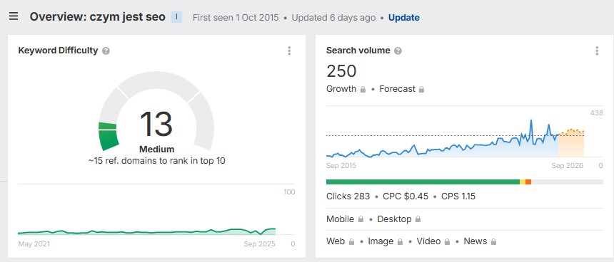Click the Search volume help icon
The width and height of the screenshot is (614, 262).
click(x=398, y=51)
